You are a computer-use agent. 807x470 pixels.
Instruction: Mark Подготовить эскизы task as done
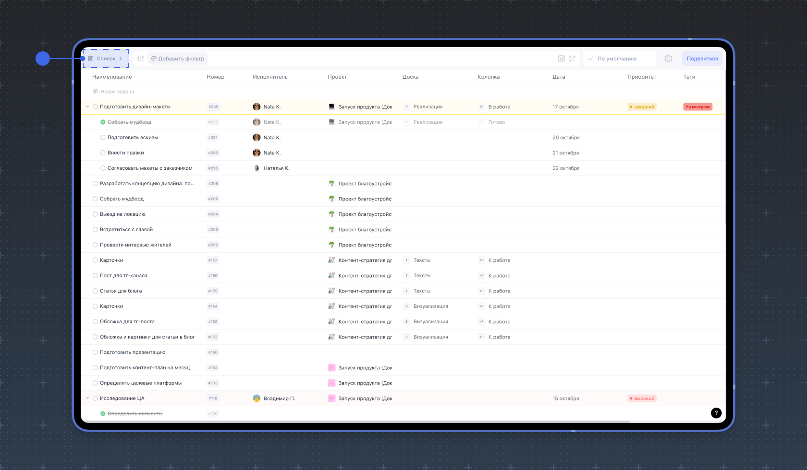click(x=103, y=138)
